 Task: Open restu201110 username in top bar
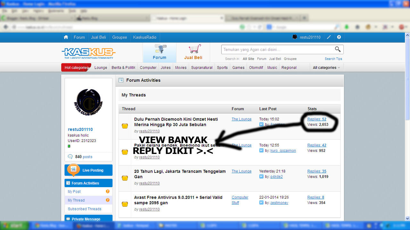coord(310,37)
